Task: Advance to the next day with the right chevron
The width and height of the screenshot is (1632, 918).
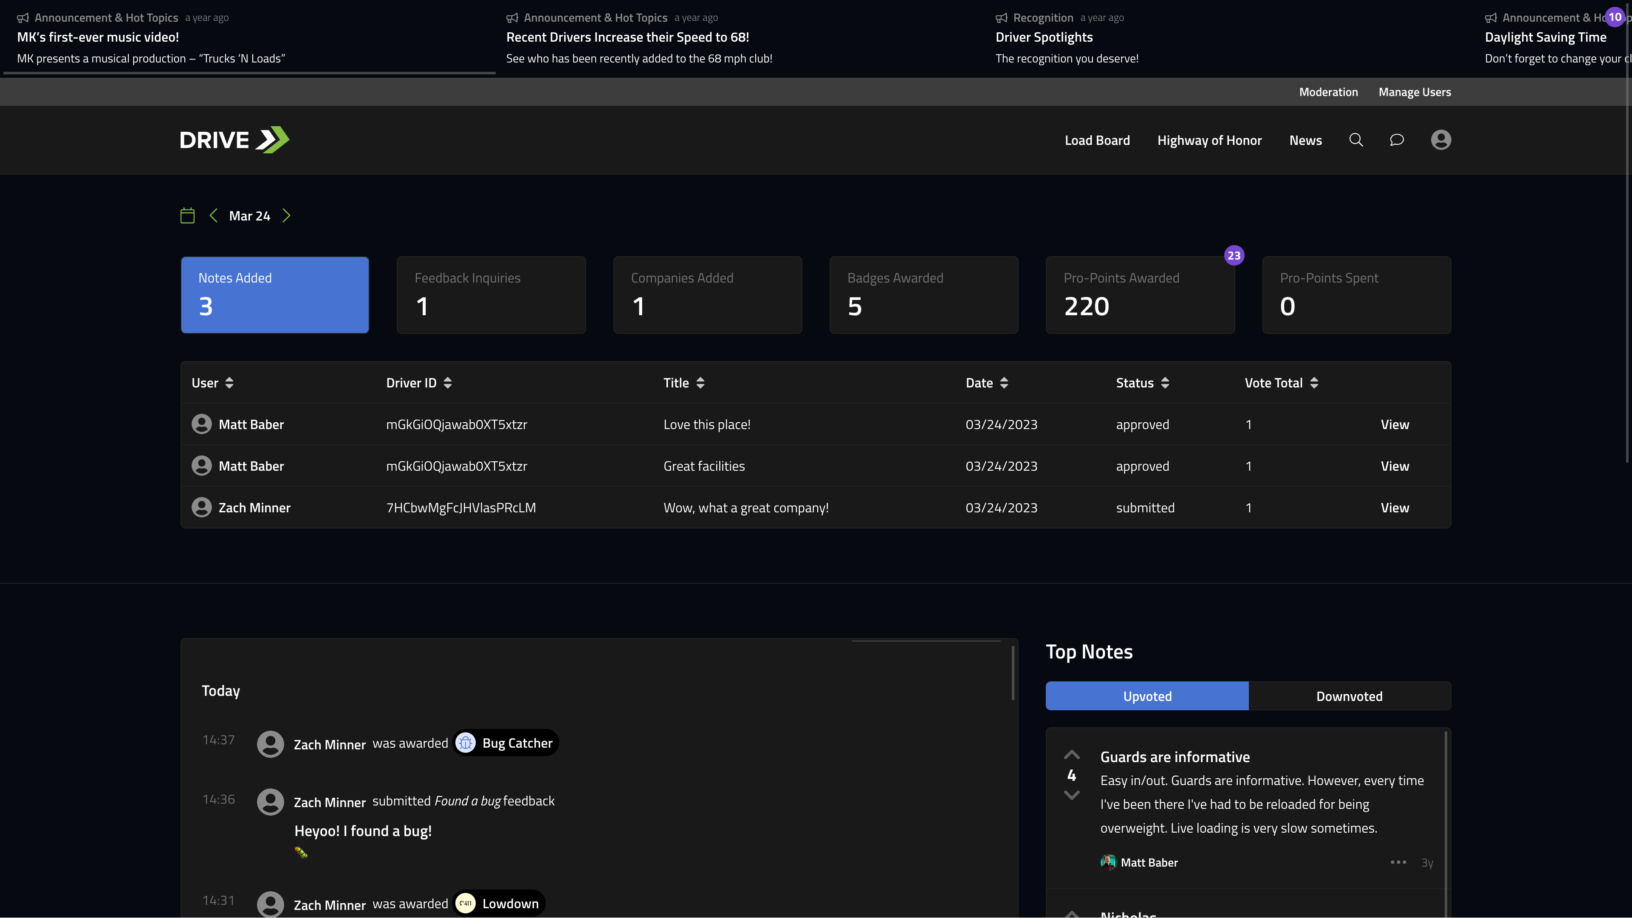Action: pos(286,215)
